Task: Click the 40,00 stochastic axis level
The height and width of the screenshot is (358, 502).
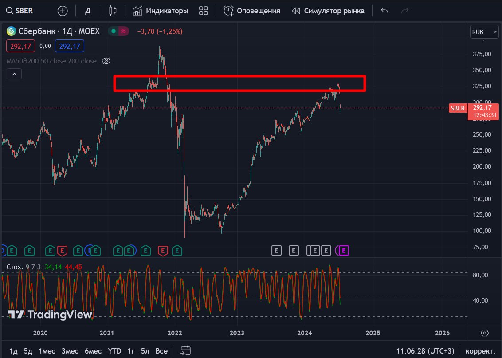Action: (x=480, y=300)
